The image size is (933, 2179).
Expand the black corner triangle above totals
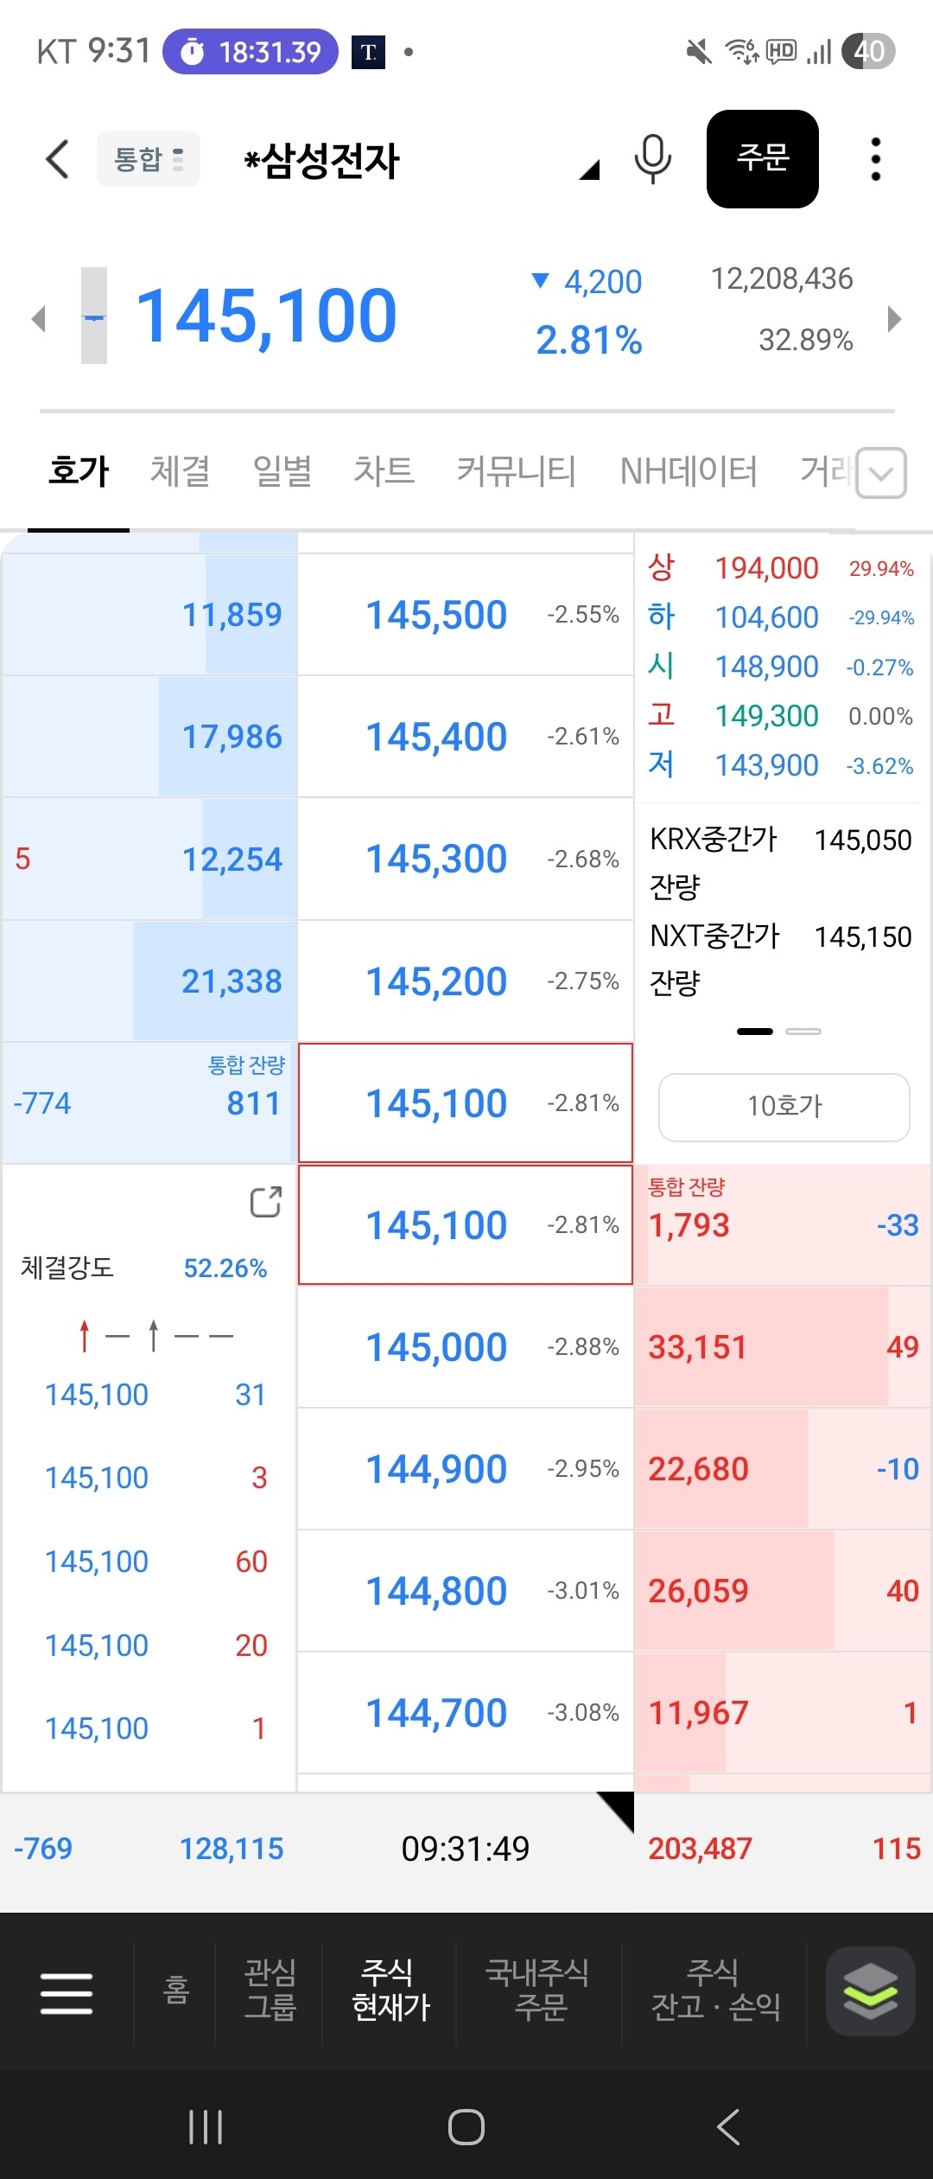tap(617, 1809)
